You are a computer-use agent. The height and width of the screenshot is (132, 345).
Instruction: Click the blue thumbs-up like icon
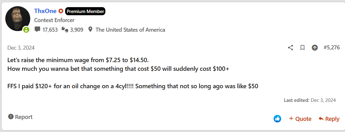click(x=277, y=118)
